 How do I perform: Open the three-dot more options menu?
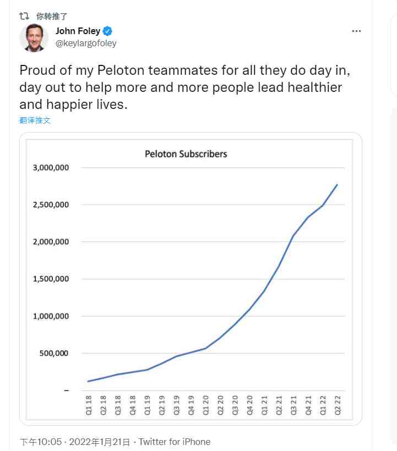point(357,31)
